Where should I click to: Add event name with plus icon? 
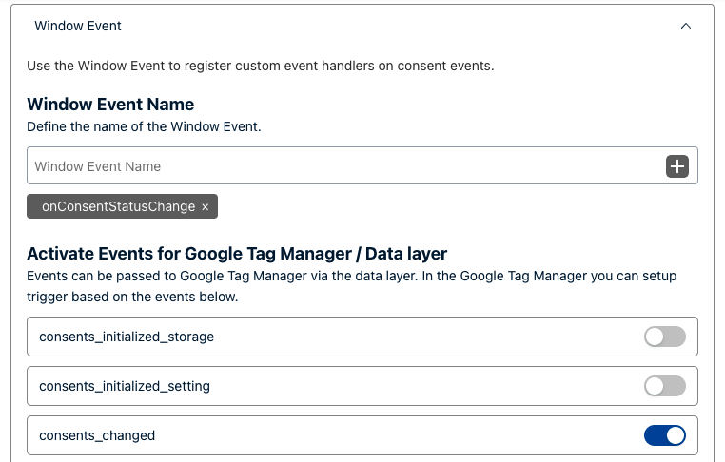(x=677, y=166)
